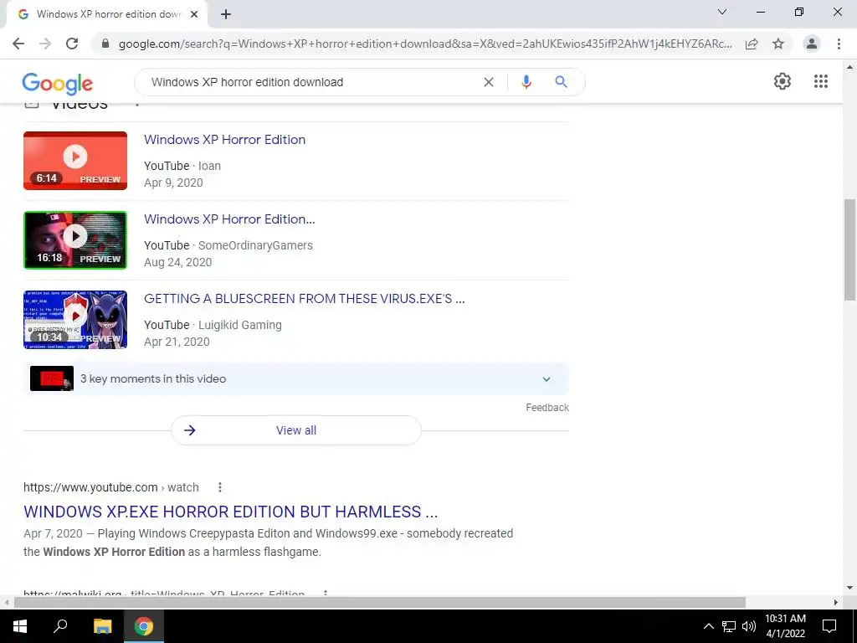
Task: Open Windows taskbar search
Action: click(x=60, y=626)
